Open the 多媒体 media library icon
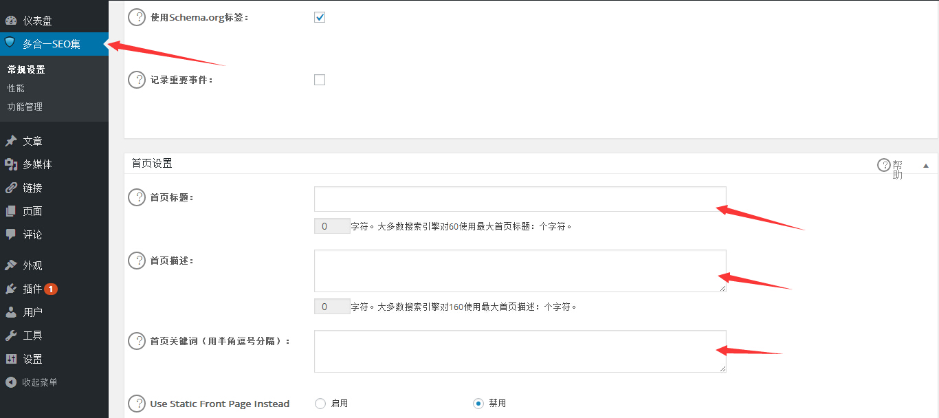 pyautogui.click(x=12, y=164)
